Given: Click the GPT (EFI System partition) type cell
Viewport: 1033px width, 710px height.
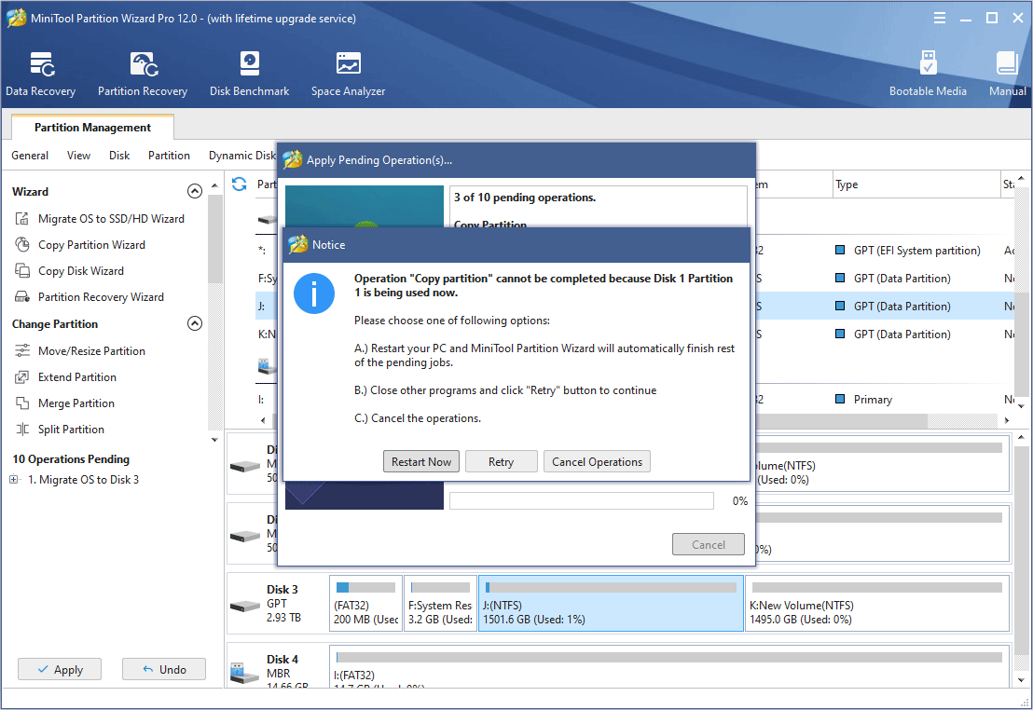Looking at the screenshot, I should (917, 251).
